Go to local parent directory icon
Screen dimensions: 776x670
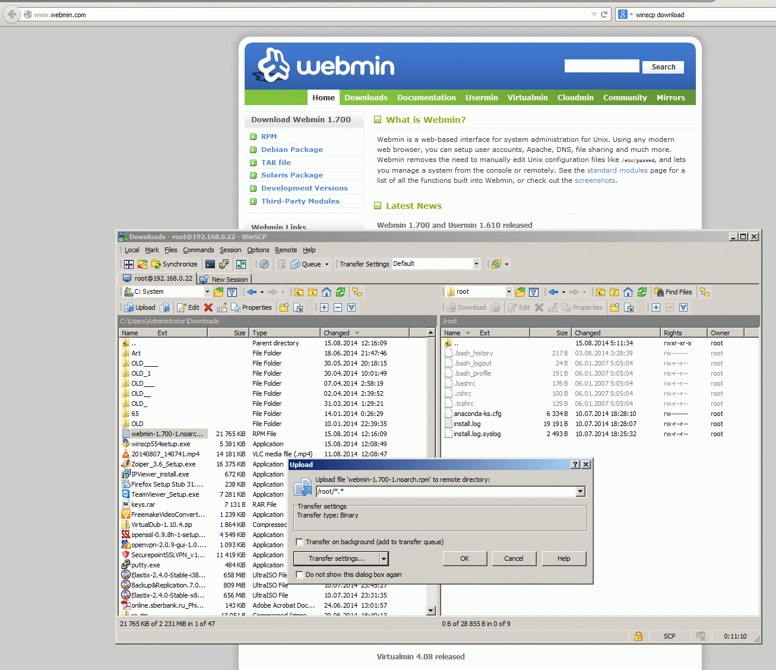pyautogui.click(x=299, y=292)
